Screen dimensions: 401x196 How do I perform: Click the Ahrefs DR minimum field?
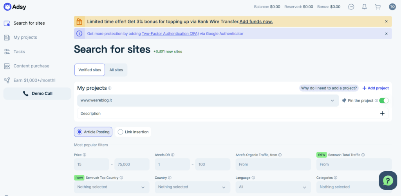(x=172, y=164)
